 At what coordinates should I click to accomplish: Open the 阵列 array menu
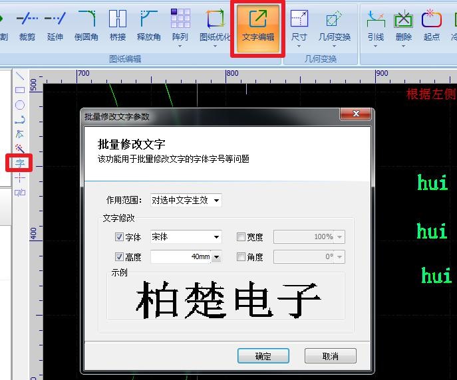[x=180, y=25]
